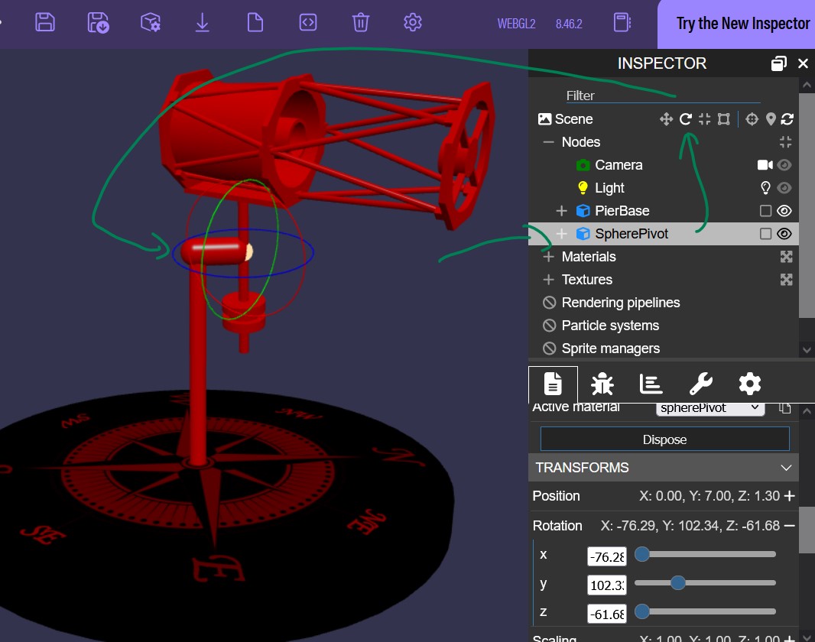Screen dimensions: 815x642
Task: Switch to the Statistics chart tab
Action: [651, 384]
